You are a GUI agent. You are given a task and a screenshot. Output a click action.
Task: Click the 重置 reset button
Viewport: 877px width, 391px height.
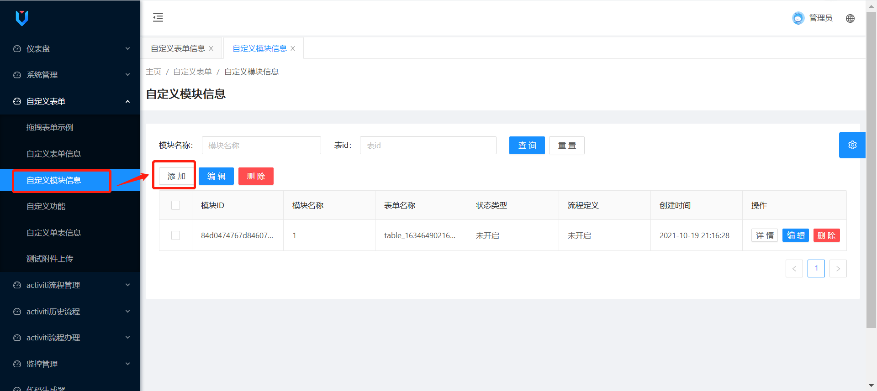tap(567, 146)
